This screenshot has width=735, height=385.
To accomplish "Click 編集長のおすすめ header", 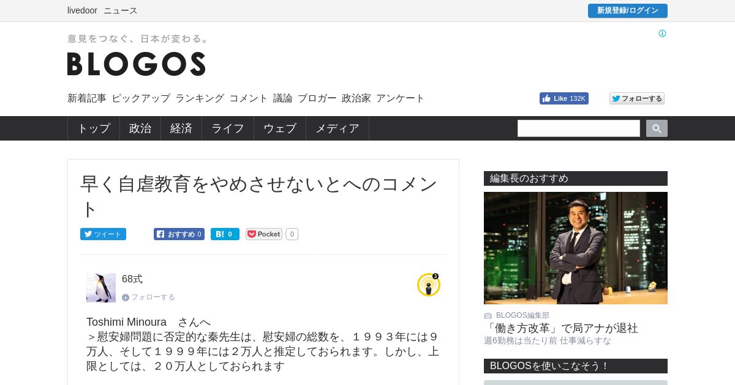I will point(576,178).
